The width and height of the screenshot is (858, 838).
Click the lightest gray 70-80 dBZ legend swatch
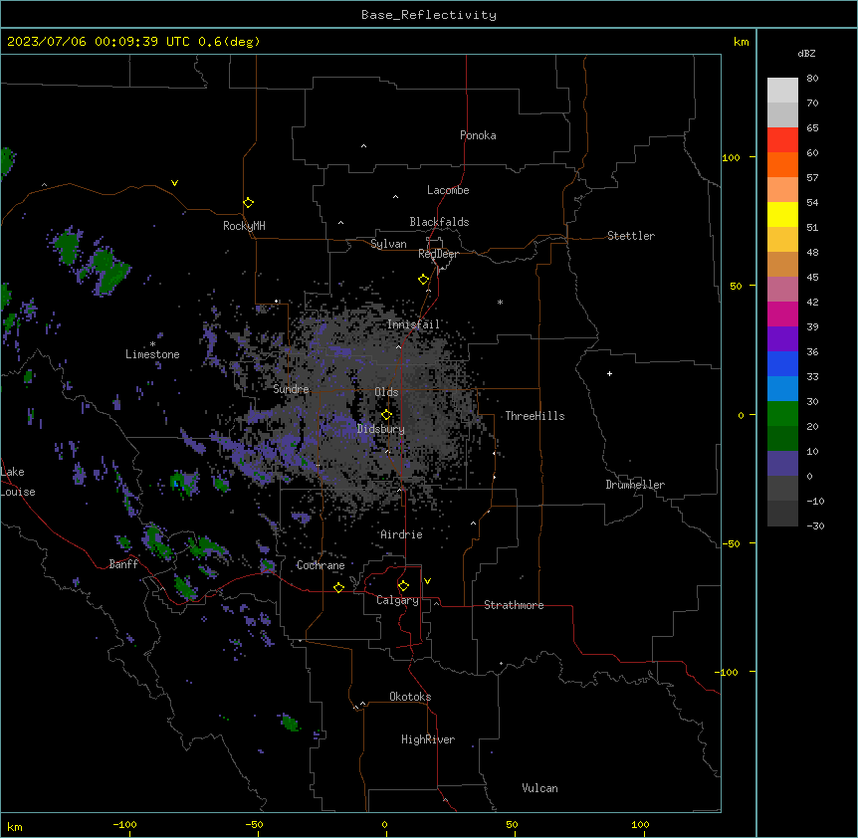(x=782, y=91)
